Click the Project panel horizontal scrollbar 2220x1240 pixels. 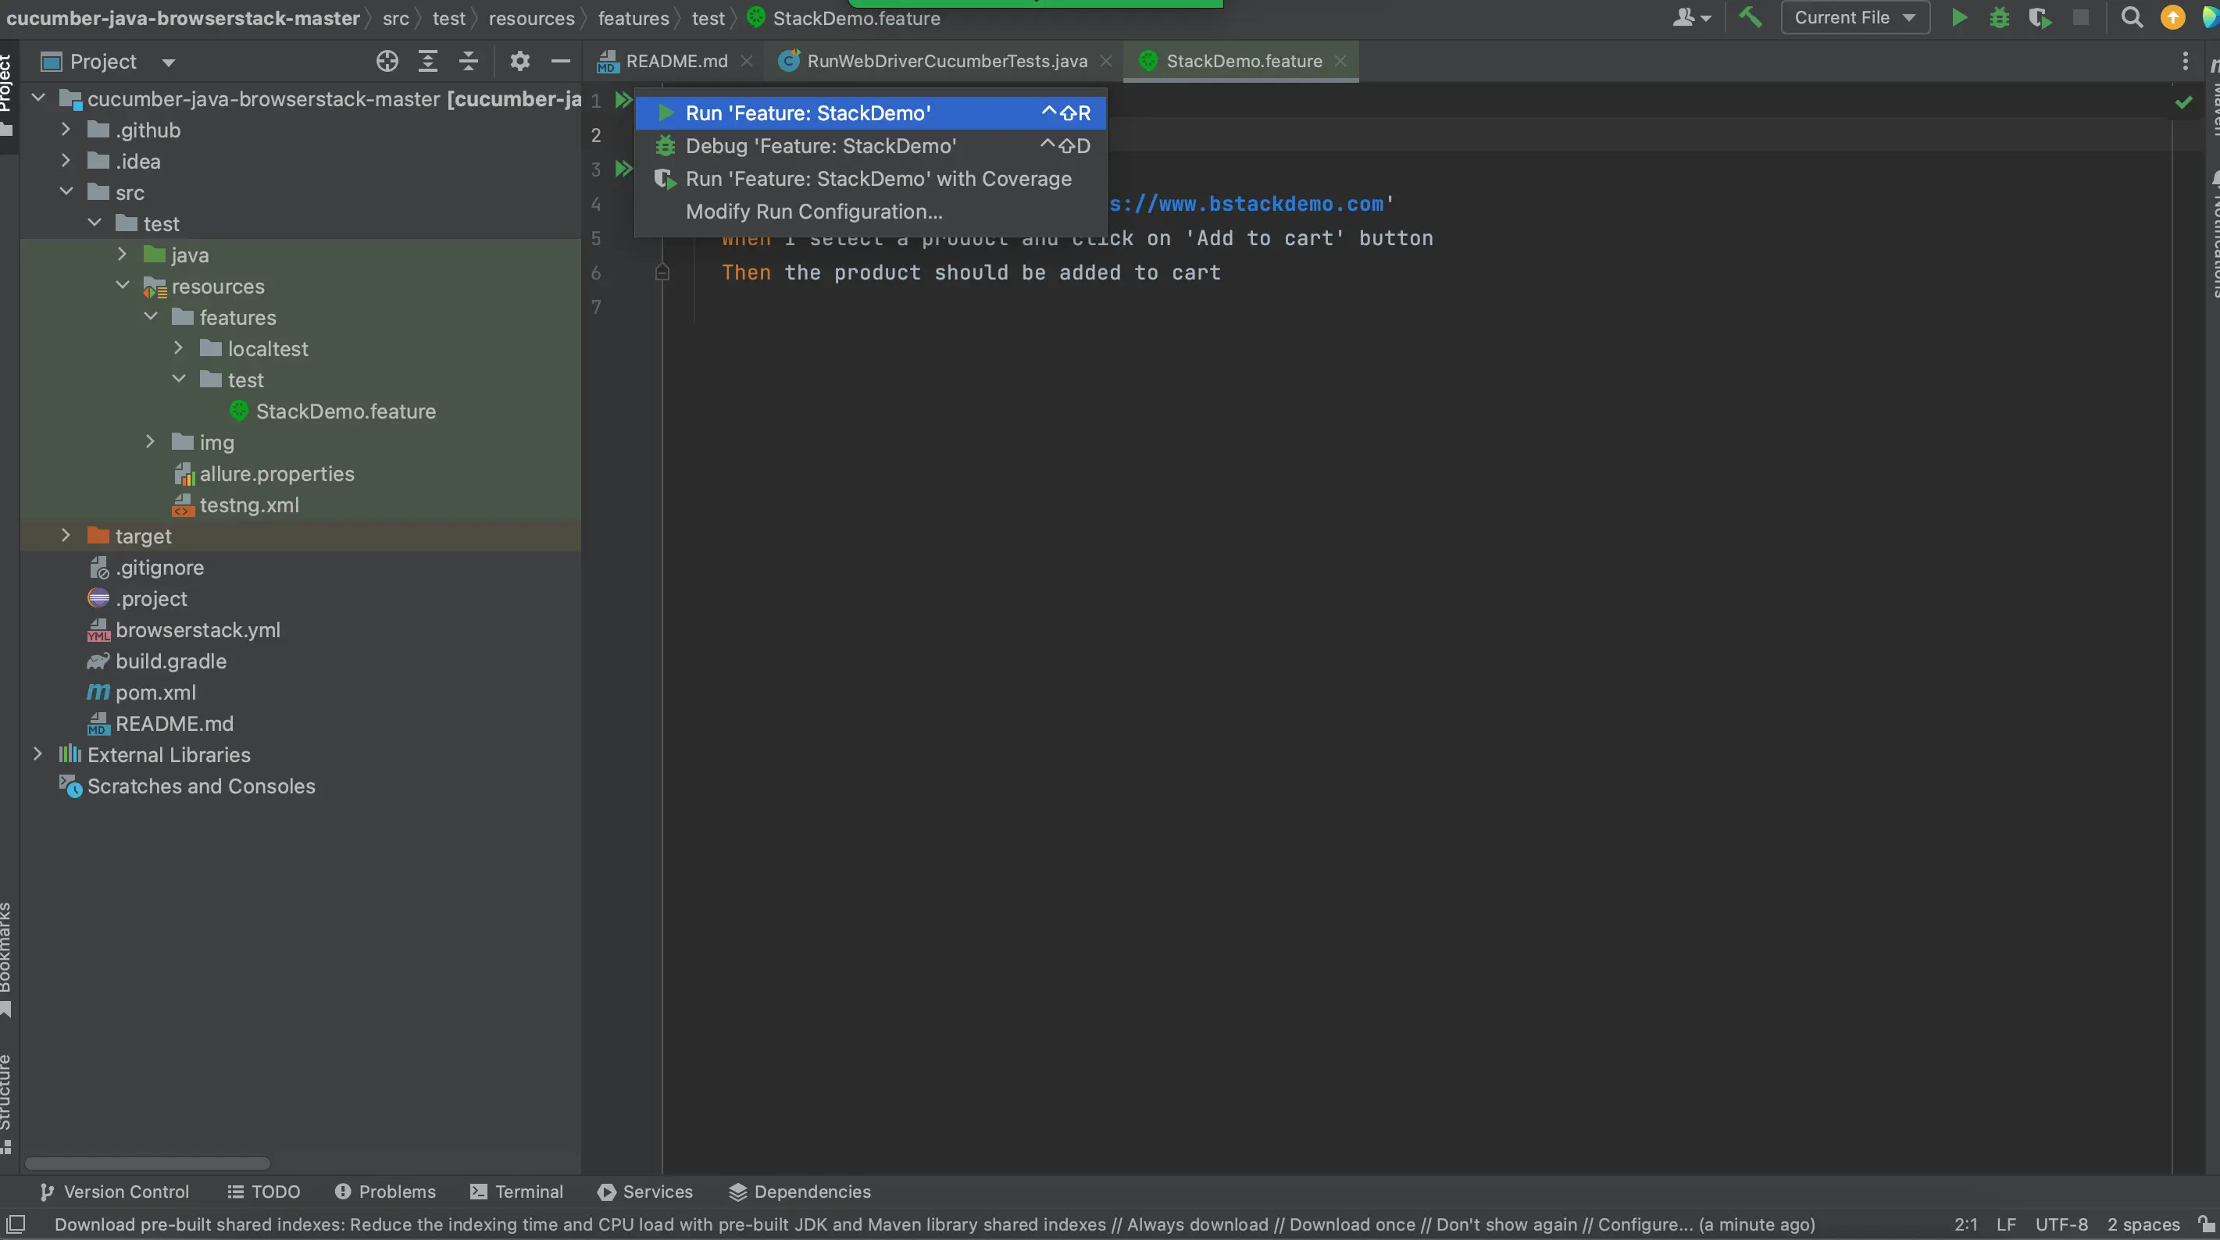pos(148,1163)
